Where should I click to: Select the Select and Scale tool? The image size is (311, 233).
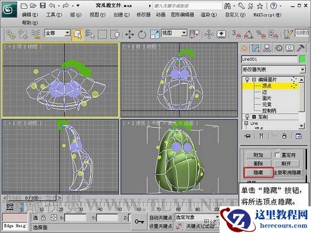tap(154, 34)
